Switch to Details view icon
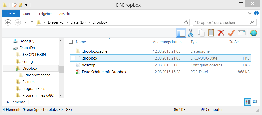262x115 pixels. pos(248,102)
